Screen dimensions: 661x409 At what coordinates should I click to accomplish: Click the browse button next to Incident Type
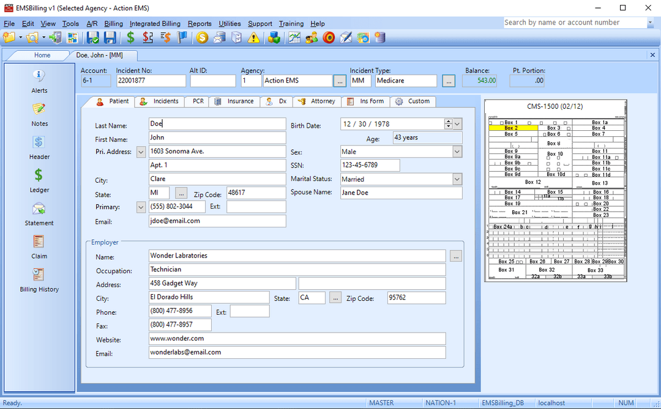pyautogui.click(x=449, y=79)
